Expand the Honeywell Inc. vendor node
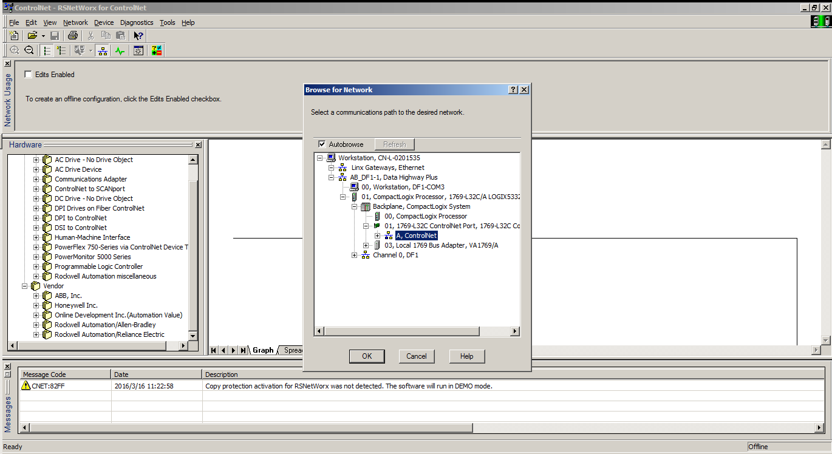This screenshot has width=832, height=454. 36,305
